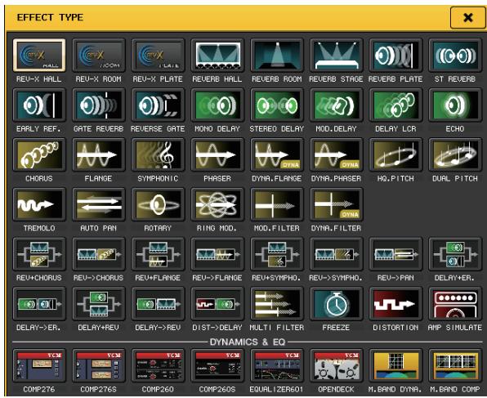The width and height of the screenshot is (487, 398).
Task: Choose the REV->PAN effect
Action: tap(395, 254)
